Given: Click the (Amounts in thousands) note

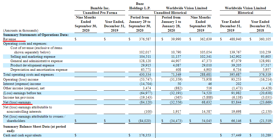Looking at the screenshot, I should (x=21, y=30).
